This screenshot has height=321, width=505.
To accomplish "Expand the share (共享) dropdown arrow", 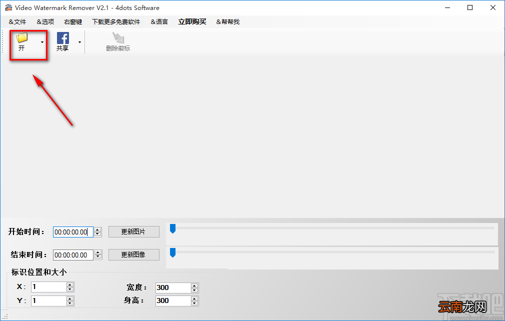I will coord(79,42).
